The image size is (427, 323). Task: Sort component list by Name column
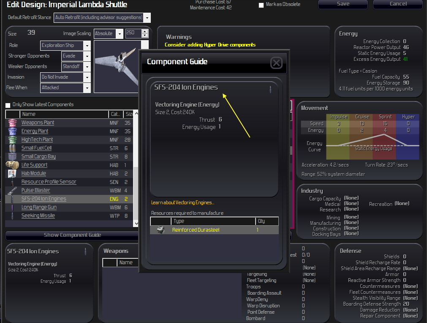pos(64,114)
